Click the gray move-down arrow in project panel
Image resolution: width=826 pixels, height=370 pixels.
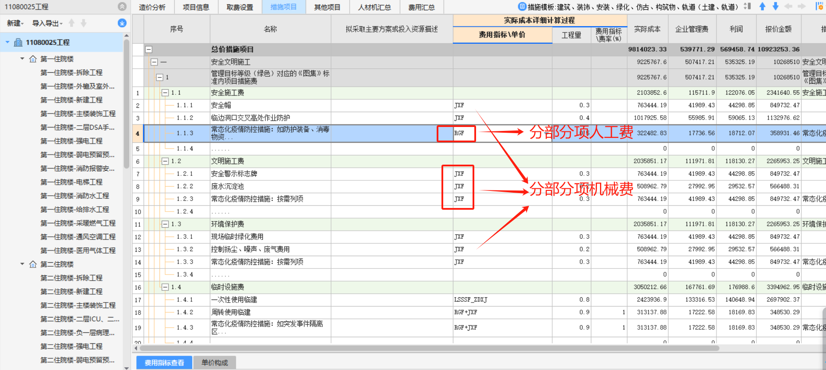[x=83, y=23]
